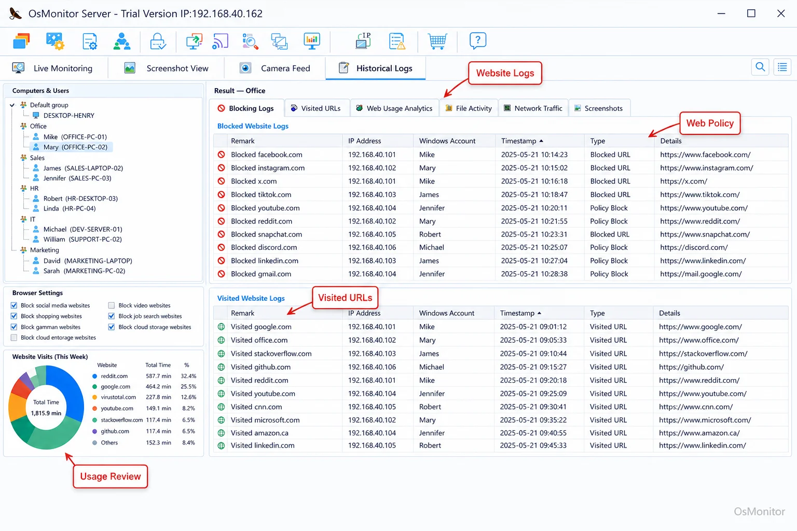
Task: Click the remote screen share monitor icon
Action: pos(194,41)
